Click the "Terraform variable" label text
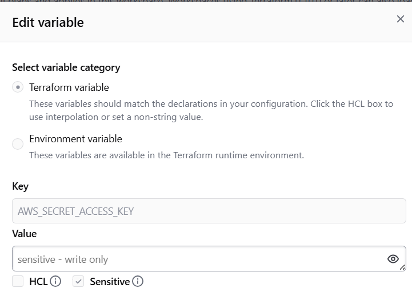This screenshot has height=292, width=412. click(69, 87)
